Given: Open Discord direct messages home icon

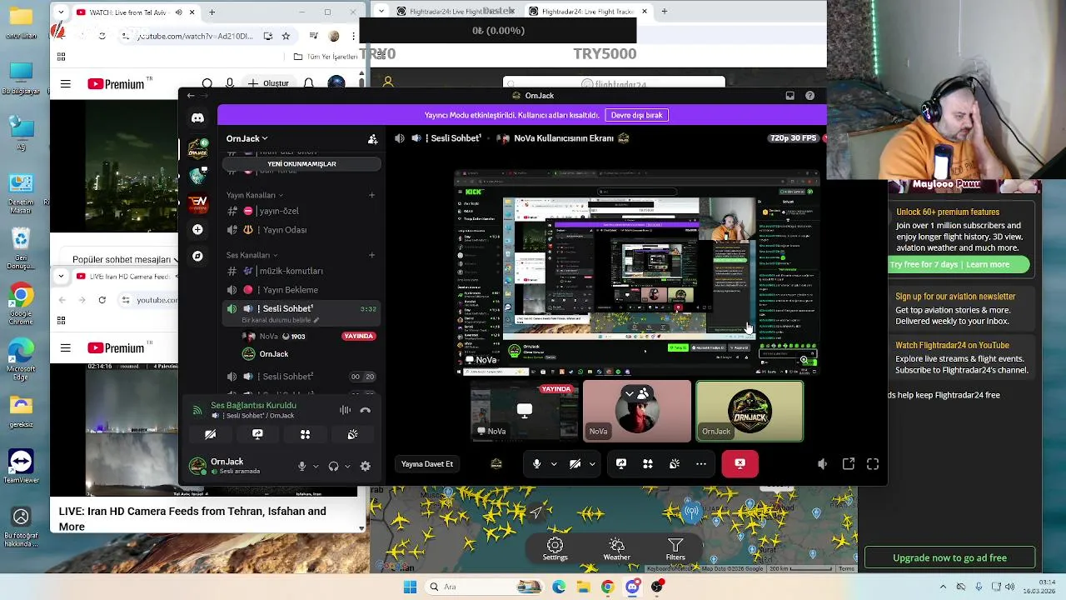Looking at the screenshot, I should 197,118.
